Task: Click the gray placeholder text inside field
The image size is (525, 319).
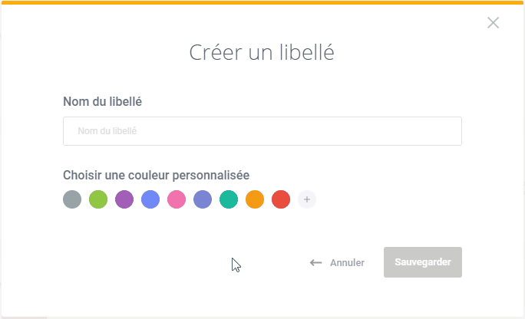Action: (107, 130)
